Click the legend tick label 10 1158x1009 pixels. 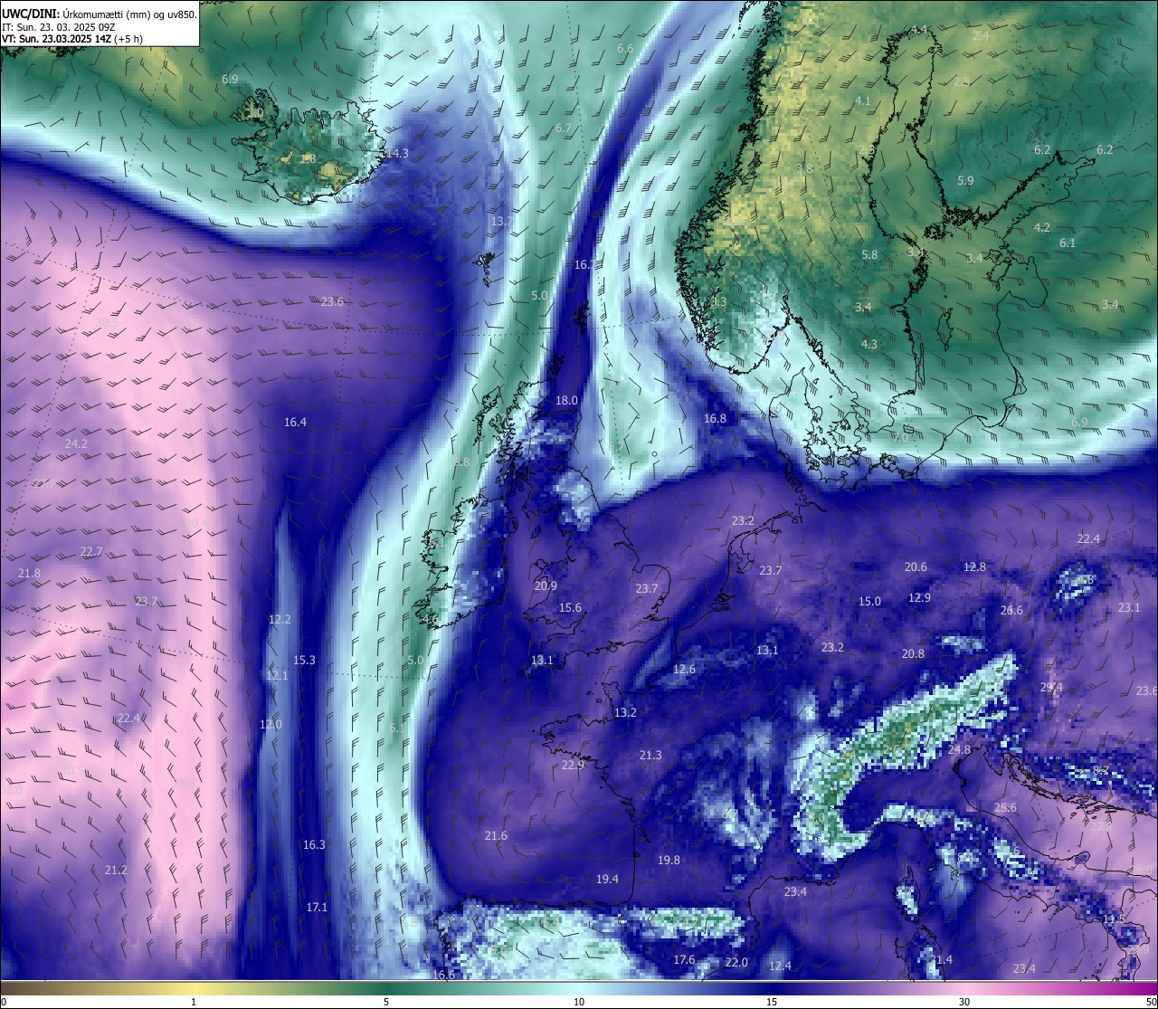point(579,1002)
